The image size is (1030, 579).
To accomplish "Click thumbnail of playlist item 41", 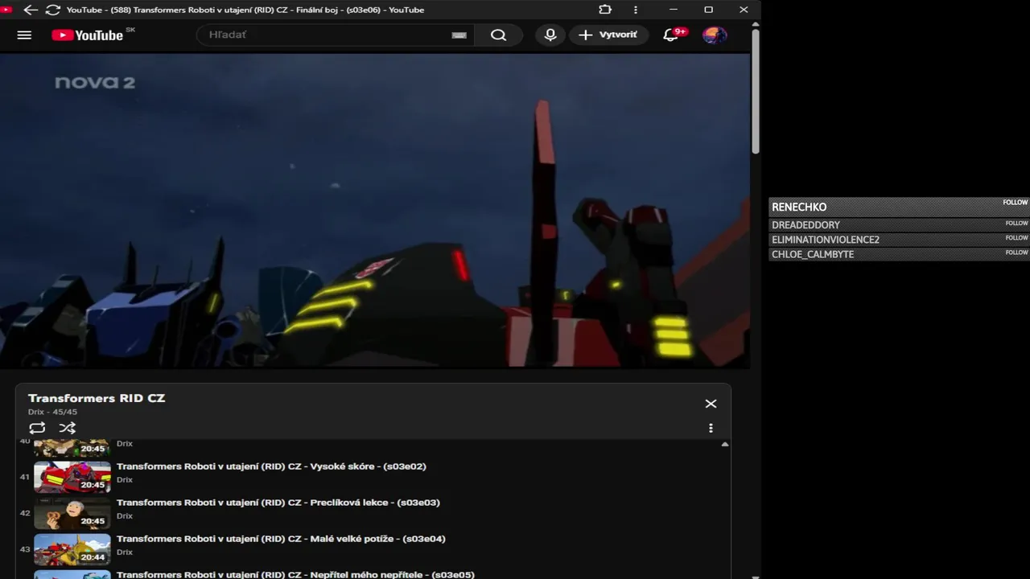I will point(72,477).
